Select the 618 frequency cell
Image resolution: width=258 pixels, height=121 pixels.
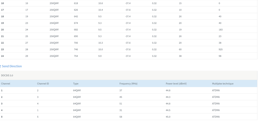(76, 3)
